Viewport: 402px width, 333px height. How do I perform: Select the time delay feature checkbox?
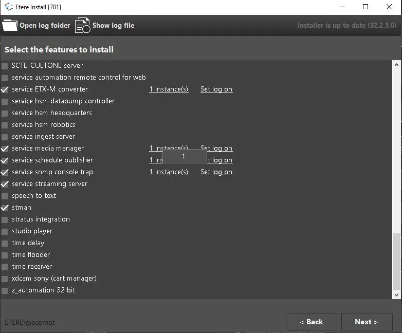[x=5, y=243]
